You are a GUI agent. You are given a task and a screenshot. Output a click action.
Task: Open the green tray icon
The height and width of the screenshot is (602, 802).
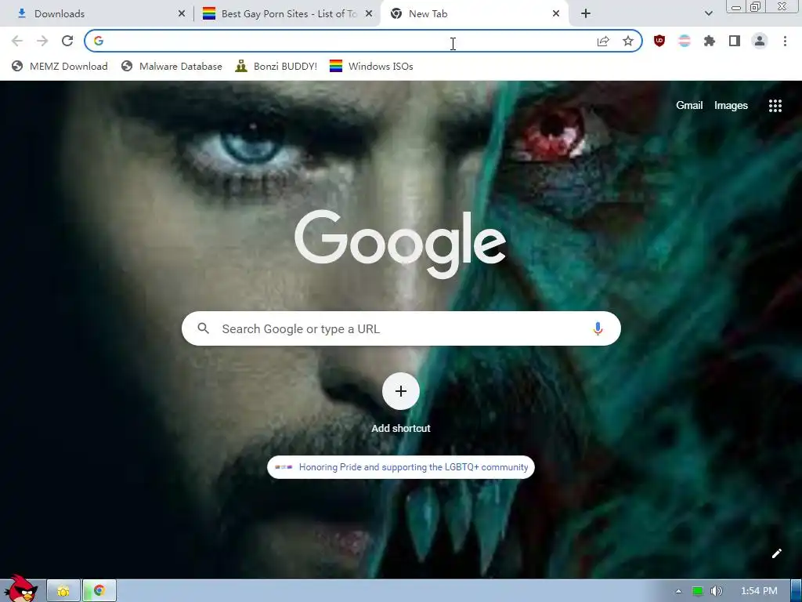tap(698, 591)
